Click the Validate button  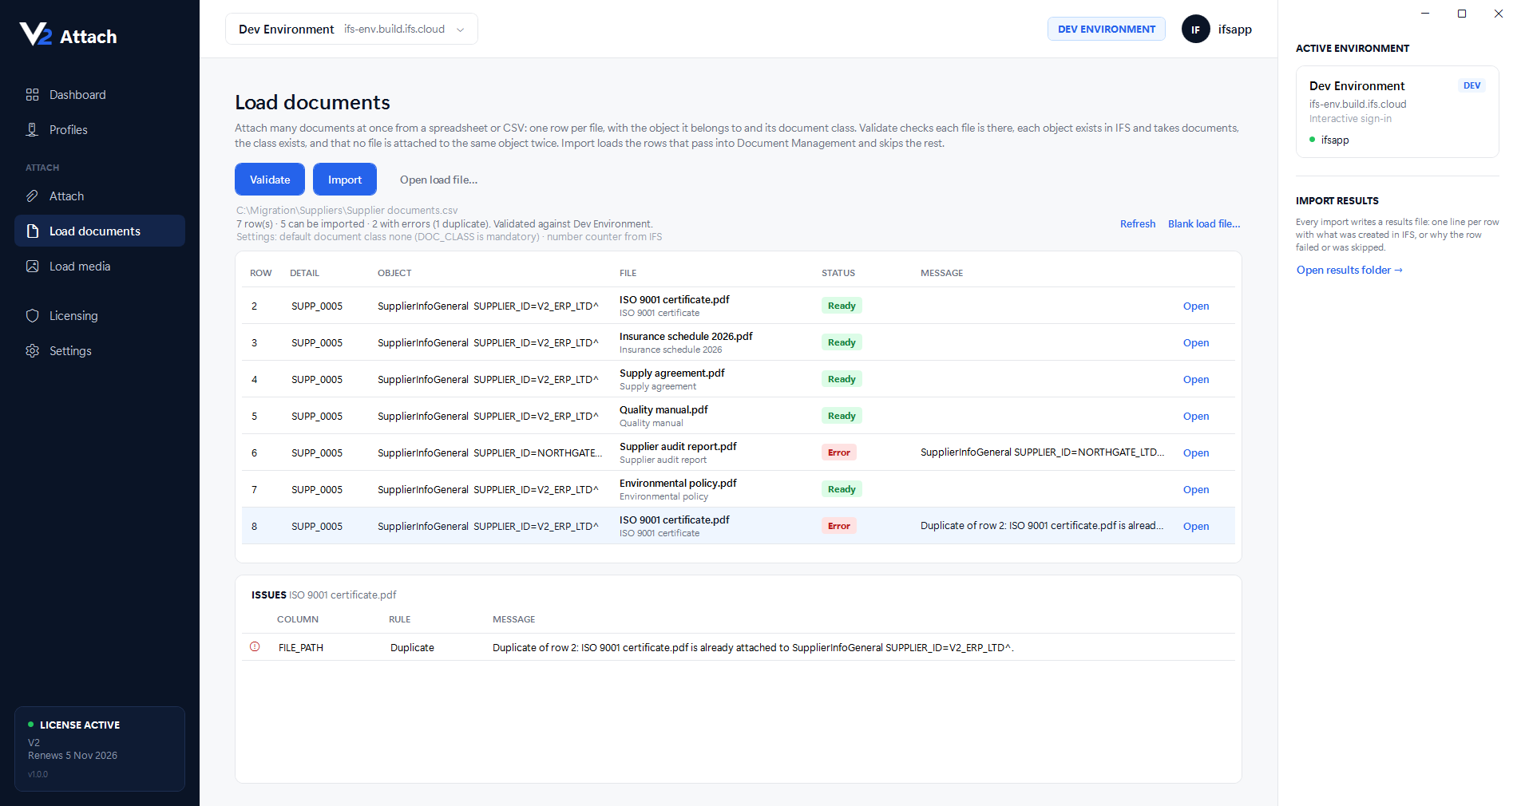click(x=270, y=180)
